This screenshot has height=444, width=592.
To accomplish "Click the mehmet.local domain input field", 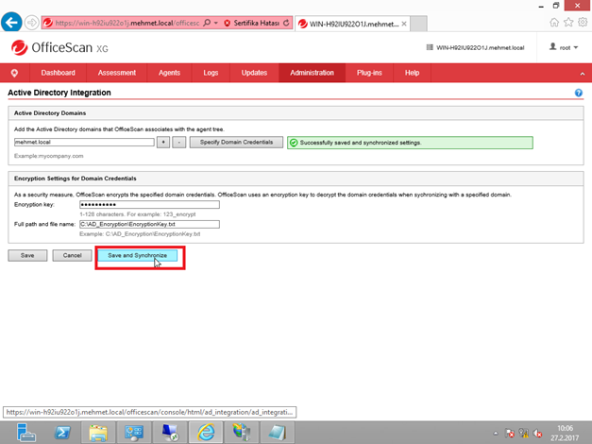I will [84, 143].
